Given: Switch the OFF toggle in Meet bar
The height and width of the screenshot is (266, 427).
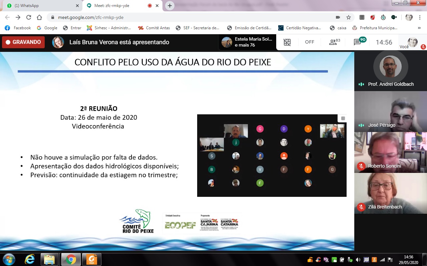Looking at the screenshot, I should click(310, 42).
